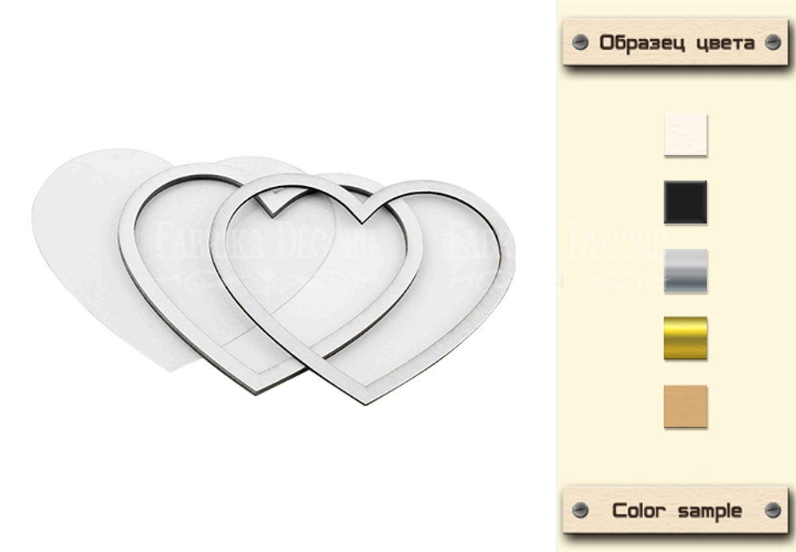Viewport: 796px width, 552px height.
Task: Click right screw on 'Color sample' plaque
Action: coord(772,509)
